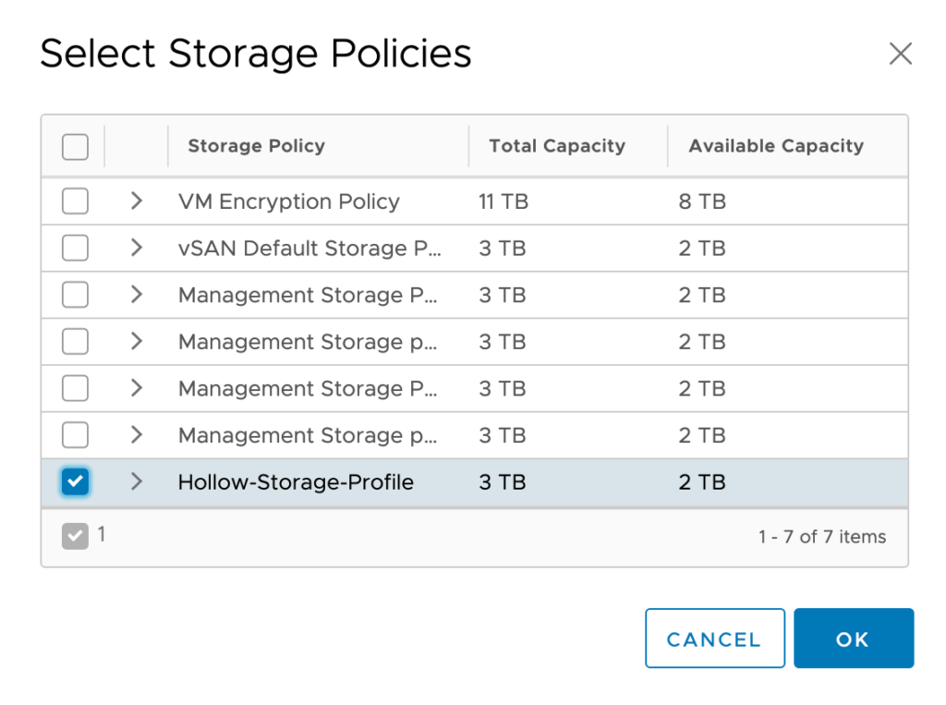Image resolution: width=946 pixels, height=705 pixels.
Task: Uncheck the Hollow-Storage-Profile checkbox
Action: [75, 482]
